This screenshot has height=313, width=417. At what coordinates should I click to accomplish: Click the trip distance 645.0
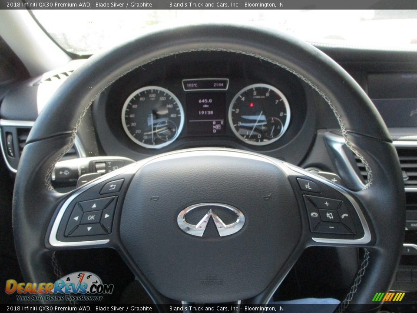click(x=205, y=101)
